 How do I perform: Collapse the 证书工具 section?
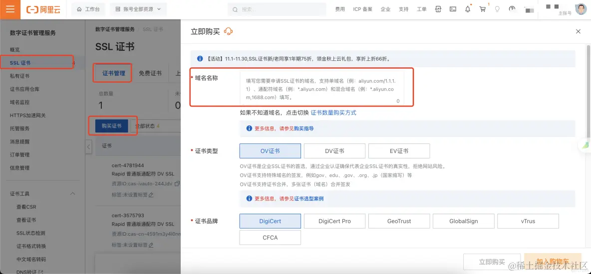[73, 193]
